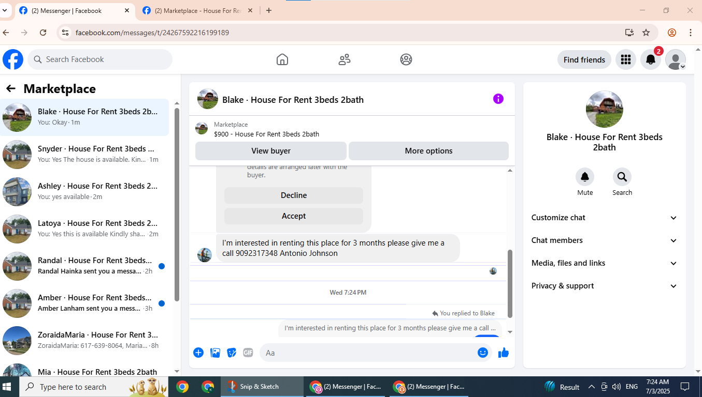Click the Search Facebook field
Screen dimensions: 702x397
coord(100,59)
